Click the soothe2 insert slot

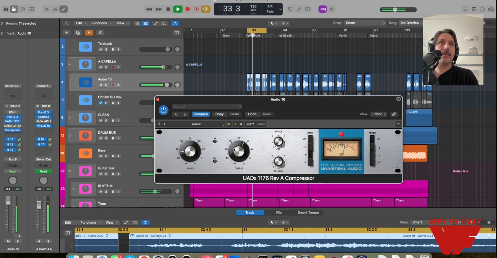tap(43, 117)
